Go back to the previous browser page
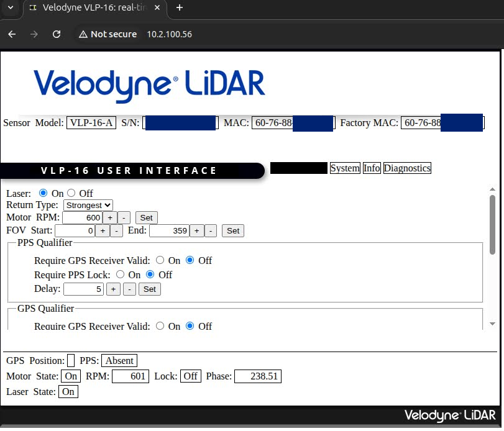Image resolution: width=504 pixels, height=431 pixels. click(12, 34)
